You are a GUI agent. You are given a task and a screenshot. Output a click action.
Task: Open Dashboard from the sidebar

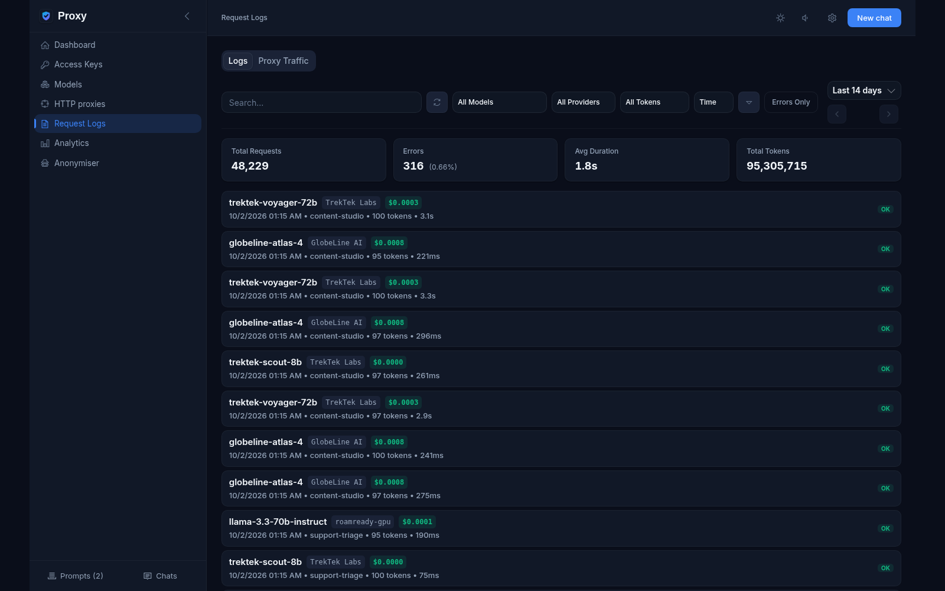coord(118,45)
